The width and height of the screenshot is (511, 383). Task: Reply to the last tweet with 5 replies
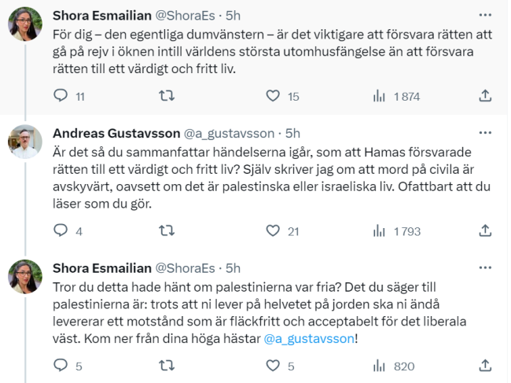(x=61, y=365)
